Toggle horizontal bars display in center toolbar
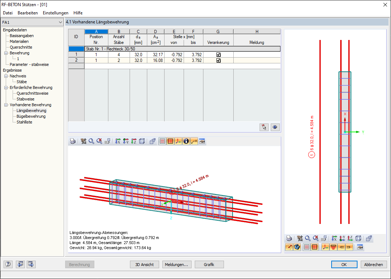Screen dimensions: 391x279 tap(162, 141)
